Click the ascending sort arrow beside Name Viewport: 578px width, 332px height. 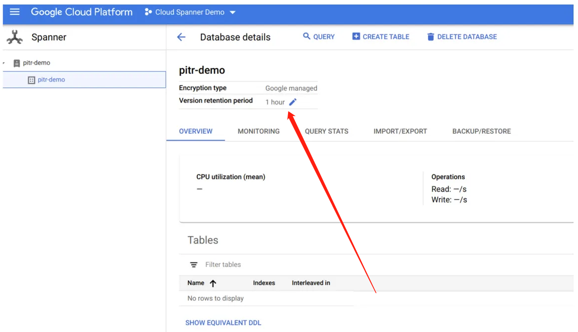(x=213, y=283)
